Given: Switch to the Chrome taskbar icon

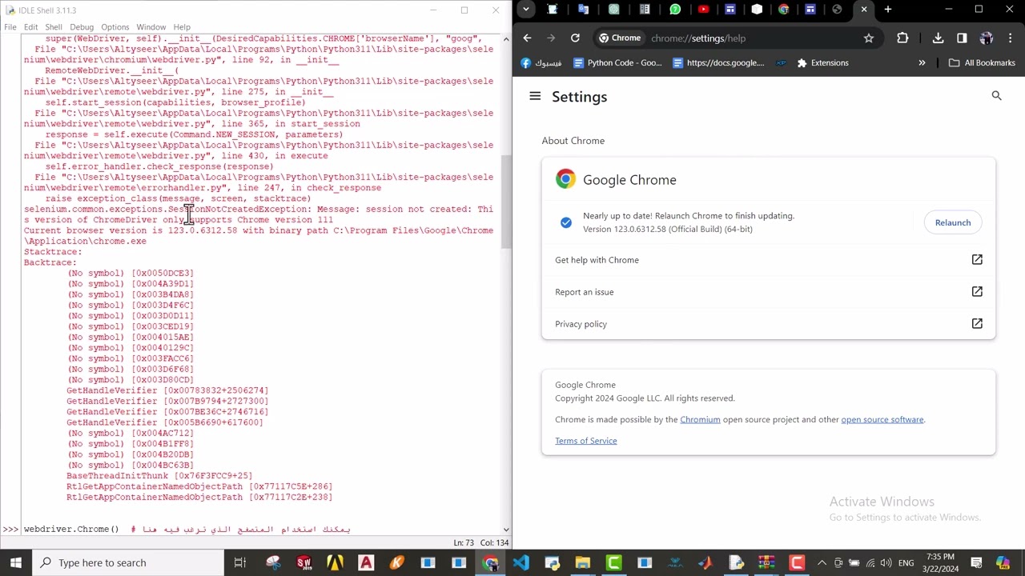Looking at the screenshot, I should coord(489,562).
